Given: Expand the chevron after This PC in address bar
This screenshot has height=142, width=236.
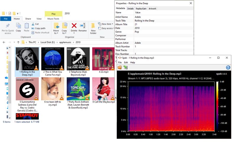Looking at the screenshot, I should (38, 42).
